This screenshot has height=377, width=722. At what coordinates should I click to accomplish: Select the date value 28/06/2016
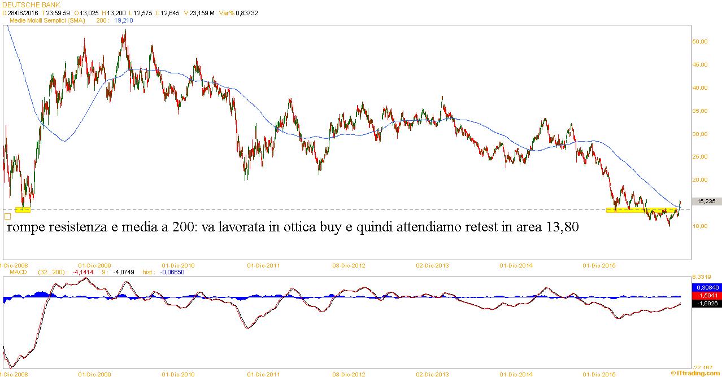(x=24, y=12)
